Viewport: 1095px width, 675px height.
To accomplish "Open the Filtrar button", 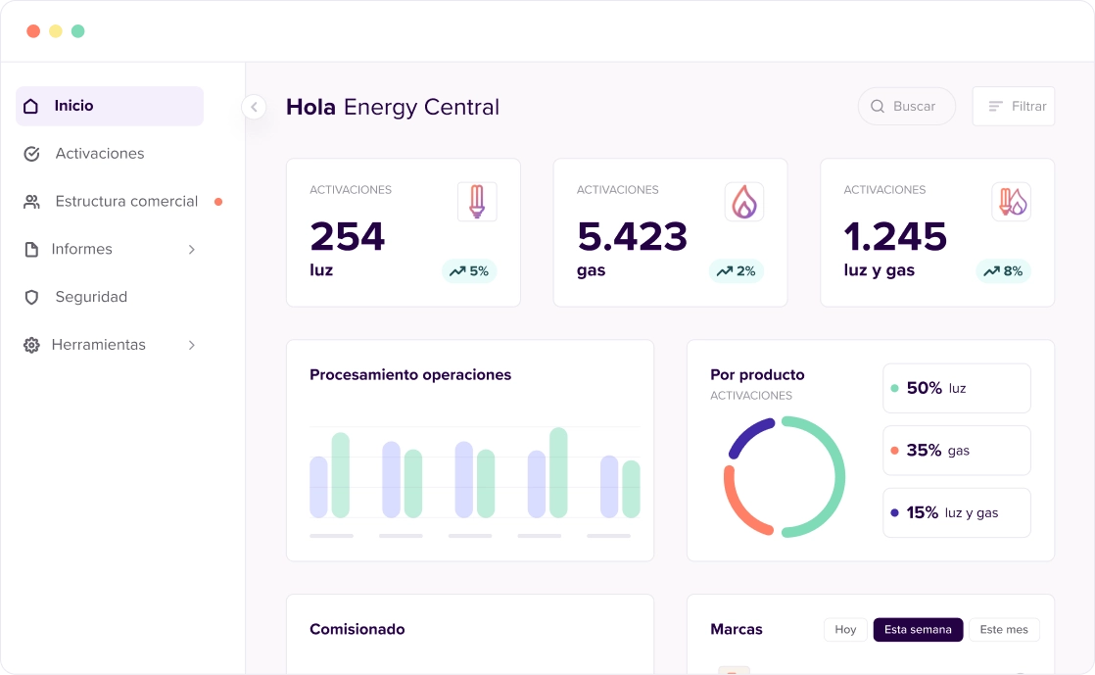I will [1014, 107].
